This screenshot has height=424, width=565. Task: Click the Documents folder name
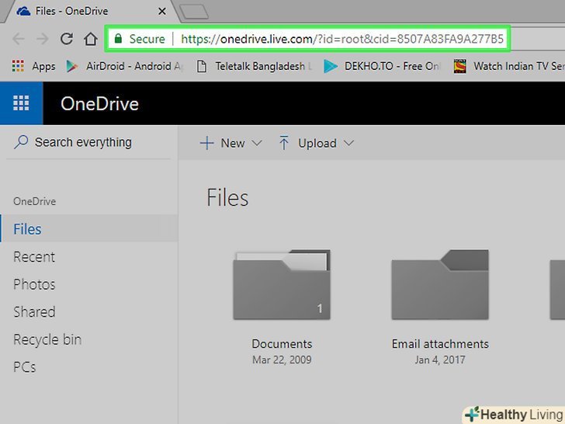pos(282,344)
